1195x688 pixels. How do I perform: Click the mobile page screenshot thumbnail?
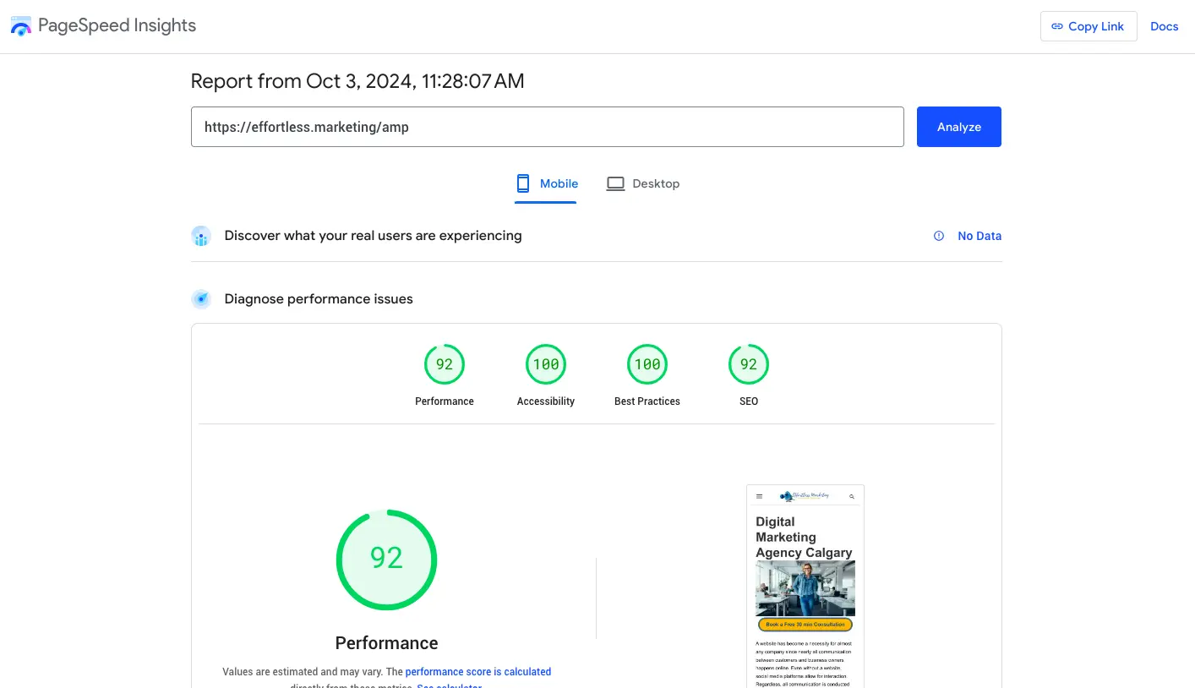[x=805, y=586]
